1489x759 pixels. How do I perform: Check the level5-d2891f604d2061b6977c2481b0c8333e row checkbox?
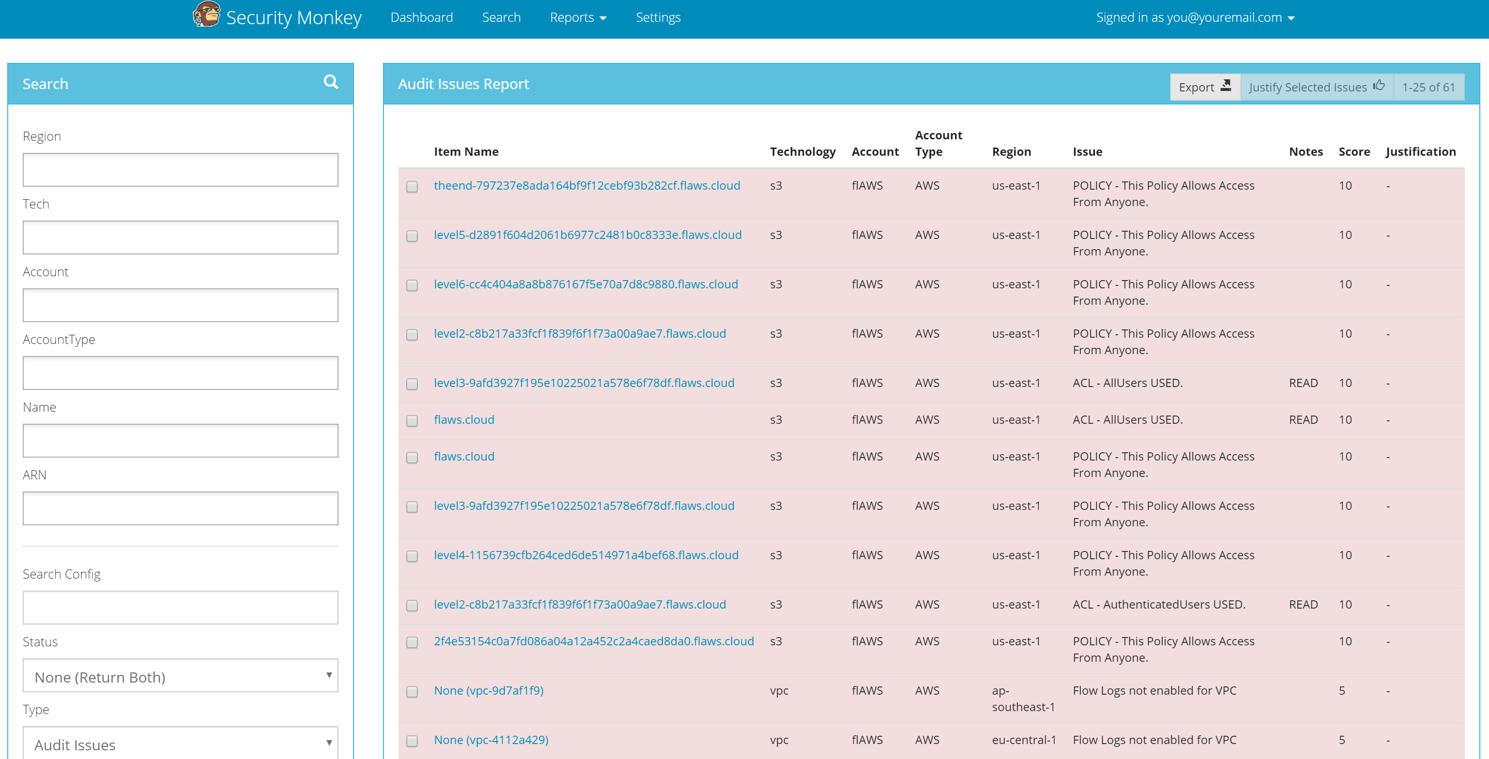tap(412, 236)
